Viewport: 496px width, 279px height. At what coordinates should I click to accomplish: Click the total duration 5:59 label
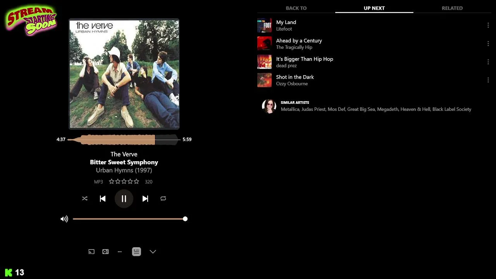(x=187, y=139)
